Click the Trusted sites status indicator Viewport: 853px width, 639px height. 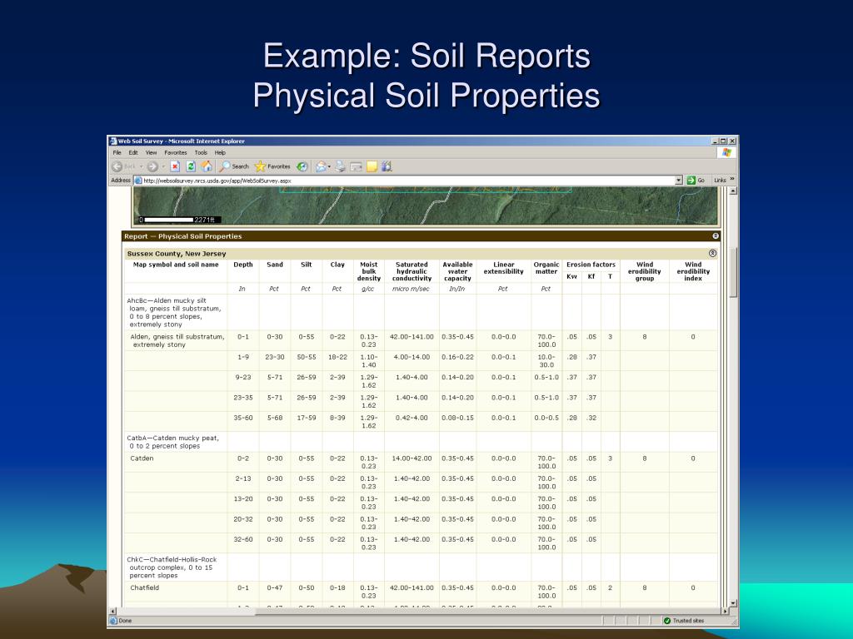click(684, 621)
